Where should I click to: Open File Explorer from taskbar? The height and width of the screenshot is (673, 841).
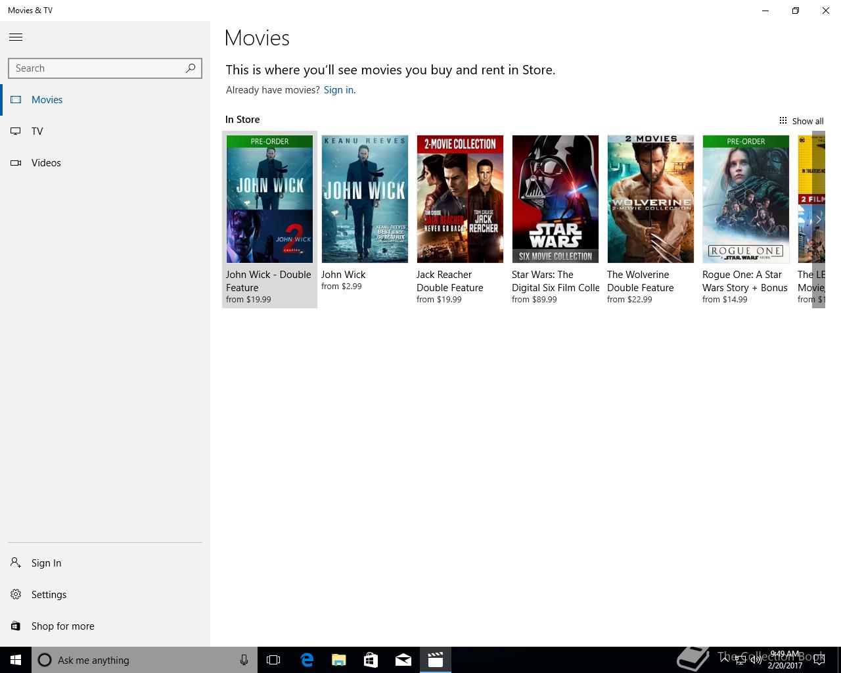(339, 660)
